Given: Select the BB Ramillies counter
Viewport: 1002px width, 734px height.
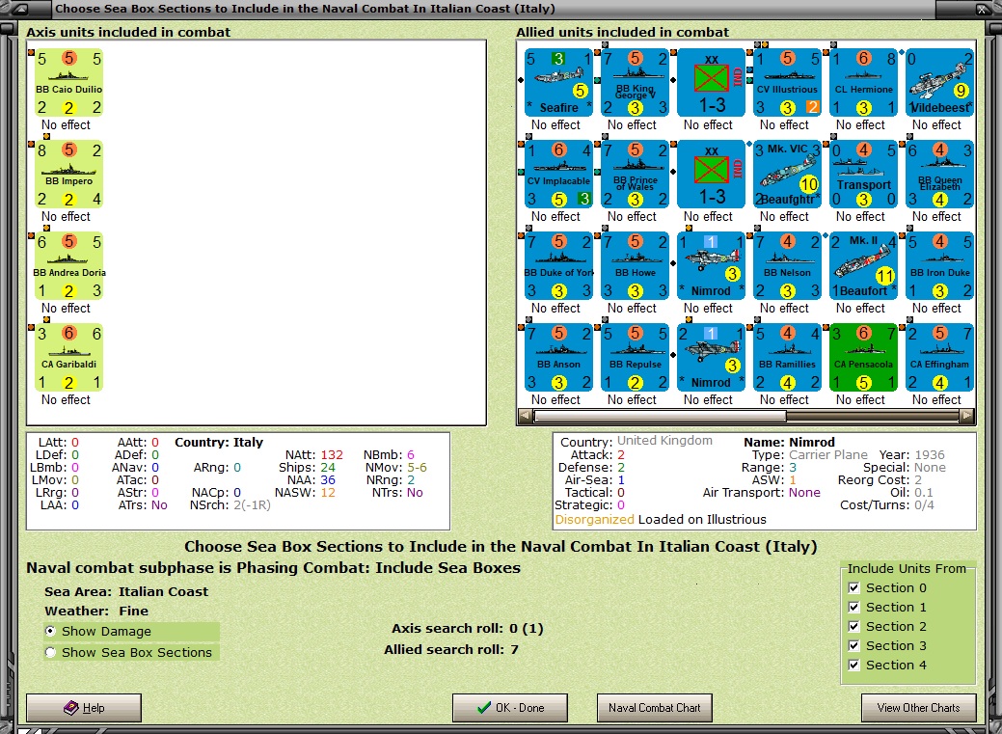Looking at the screenshot, I should (x=787, y=357).
